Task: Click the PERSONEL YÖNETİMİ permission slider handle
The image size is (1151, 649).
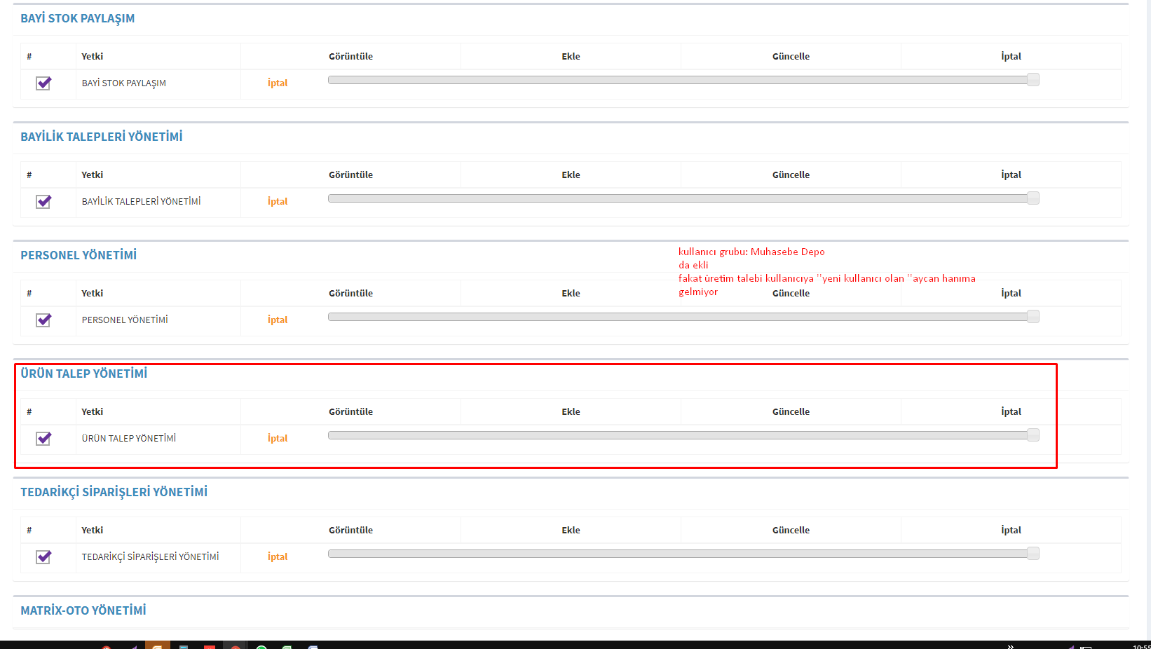Action: coord(1033,317)
